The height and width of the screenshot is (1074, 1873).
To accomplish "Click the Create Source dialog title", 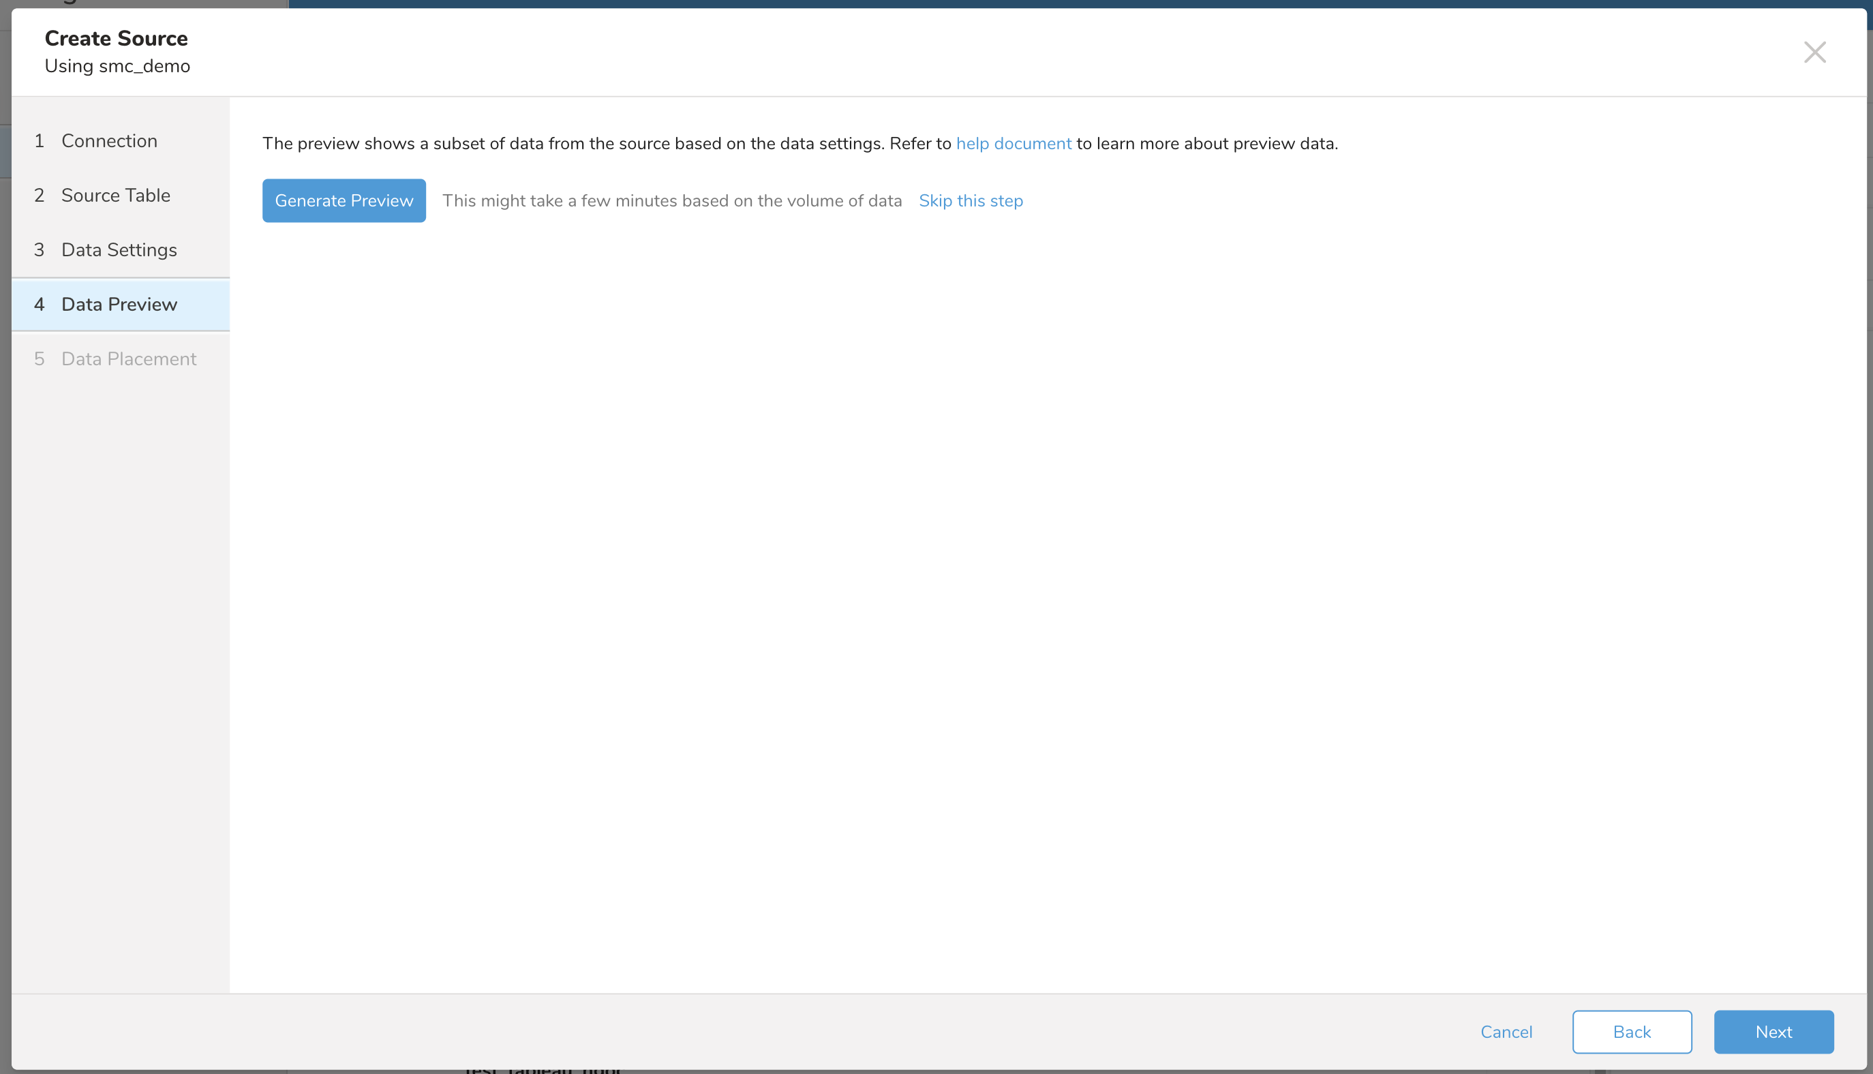I will [116, 38].
